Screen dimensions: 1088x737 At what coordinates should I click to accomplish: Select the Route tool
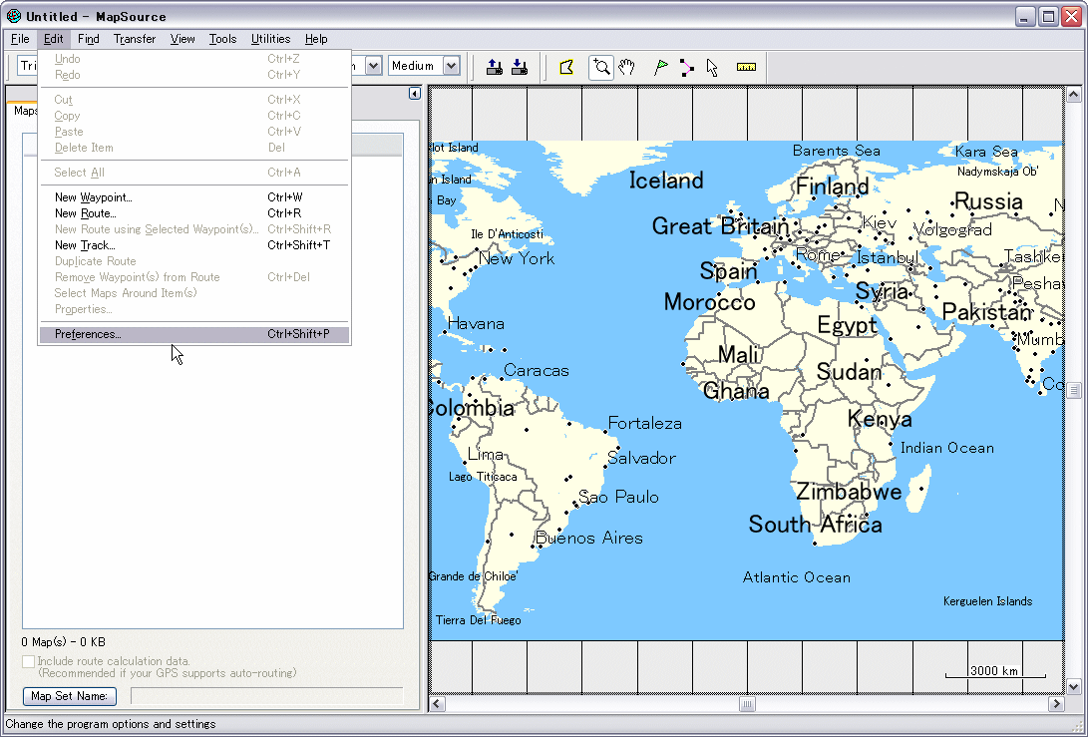686,67
